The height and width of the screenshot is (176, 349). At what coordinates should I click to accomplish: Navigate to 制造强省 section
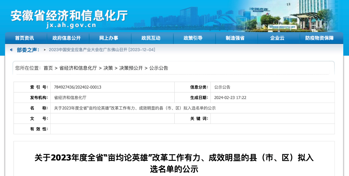[235, 38]
